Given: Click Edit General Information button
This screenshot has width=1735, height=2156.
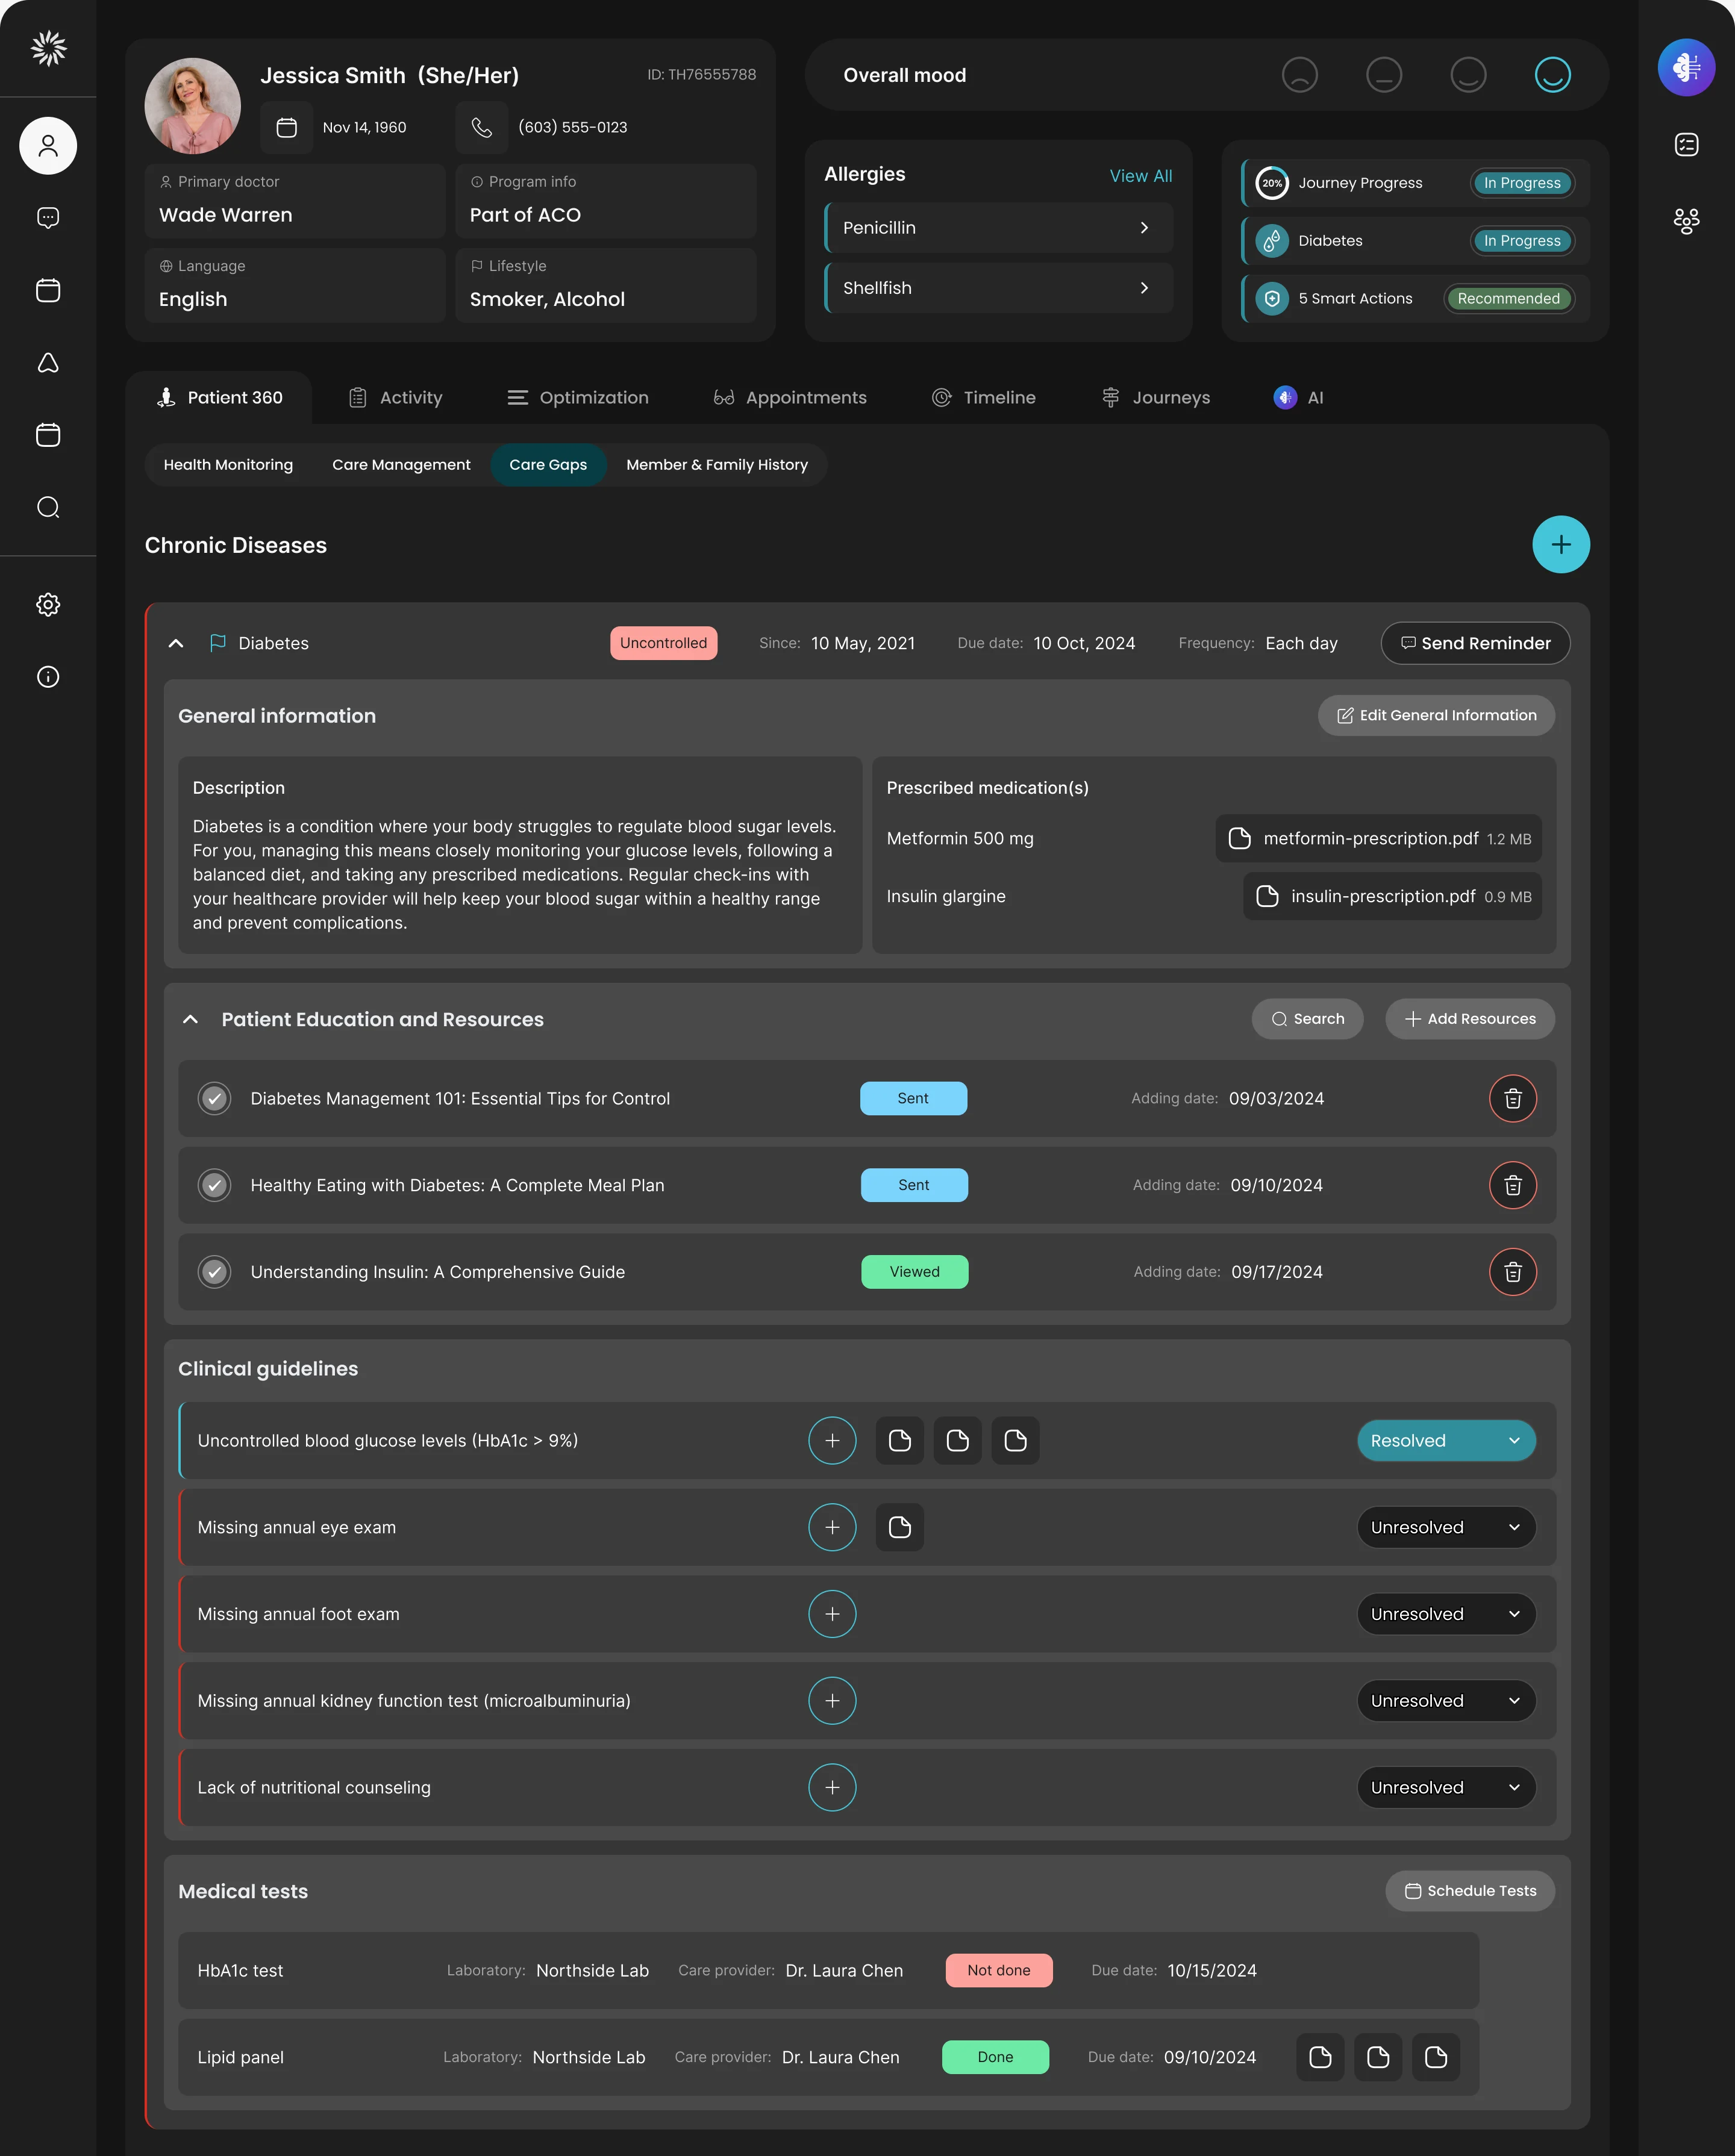Looking at the screenshot, I should point(1436,715).
